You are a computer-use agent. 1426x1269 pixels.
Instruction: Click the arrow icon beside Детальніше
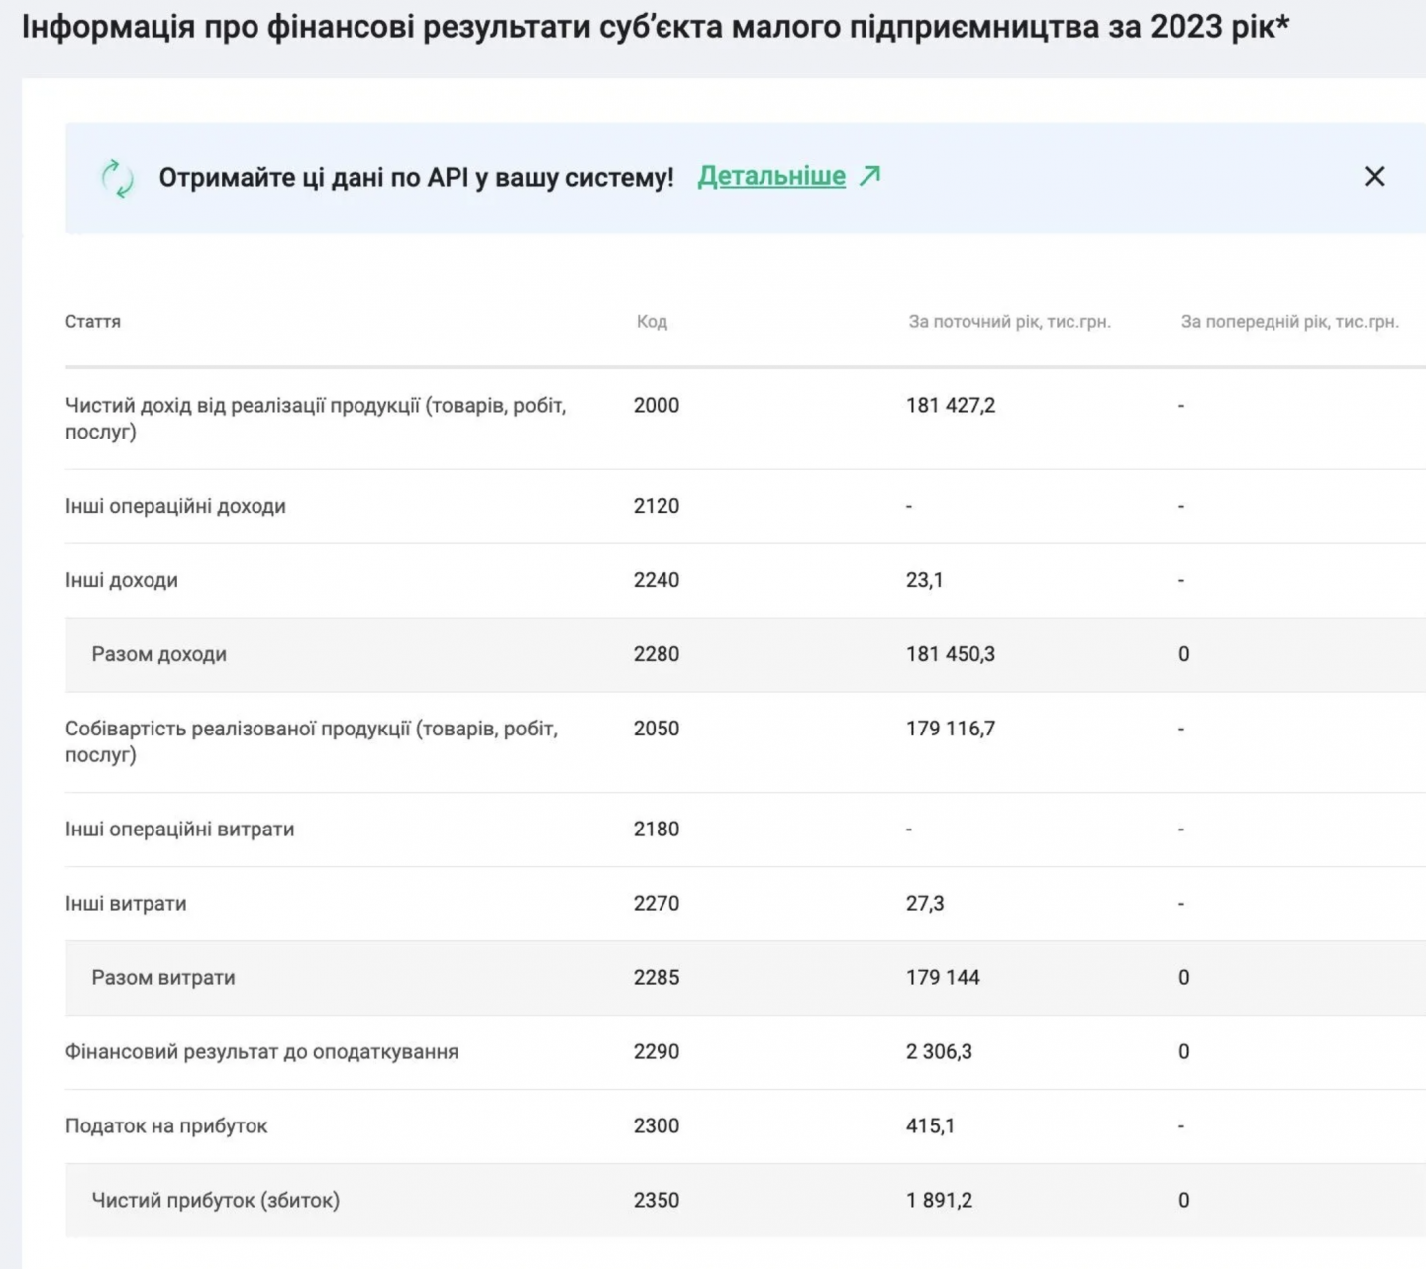[x=869, y=176]
